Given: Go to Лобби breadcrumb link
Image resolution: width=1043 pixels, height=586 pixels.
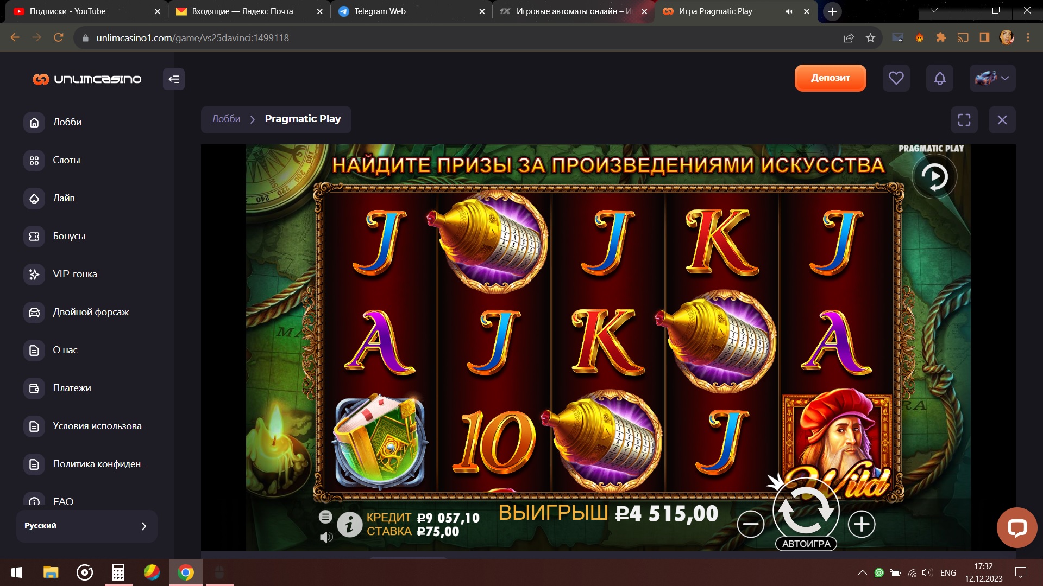Looking at the screenshot, I should [226, 119].
